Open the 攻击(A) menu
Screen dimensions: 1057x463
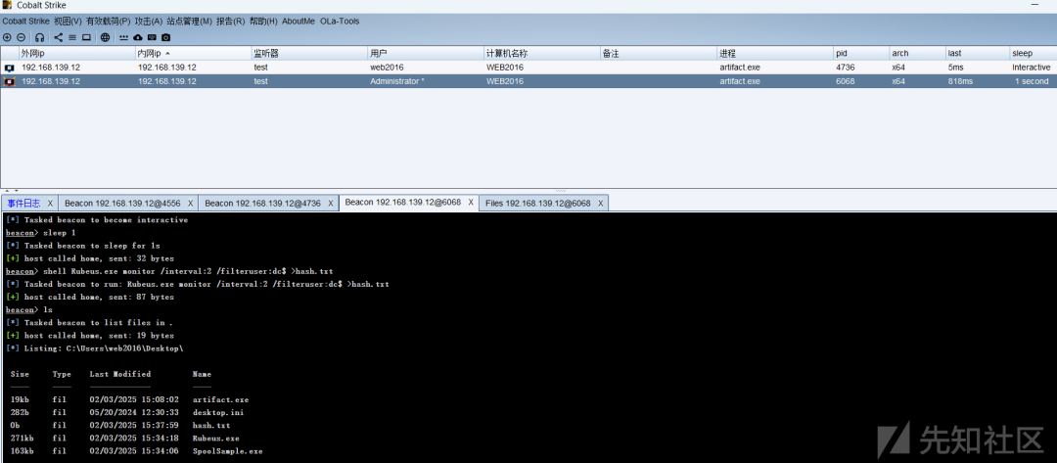point(149,21)
